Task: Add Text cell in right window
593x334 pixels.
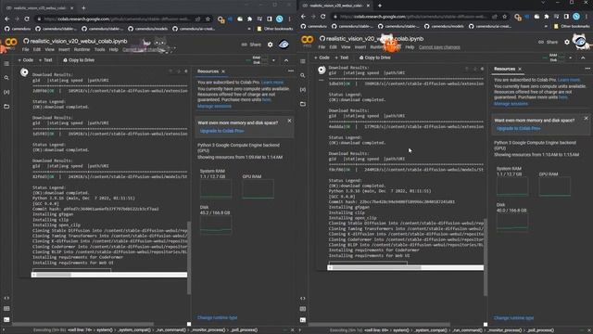Action: click(x=342, y=58)
